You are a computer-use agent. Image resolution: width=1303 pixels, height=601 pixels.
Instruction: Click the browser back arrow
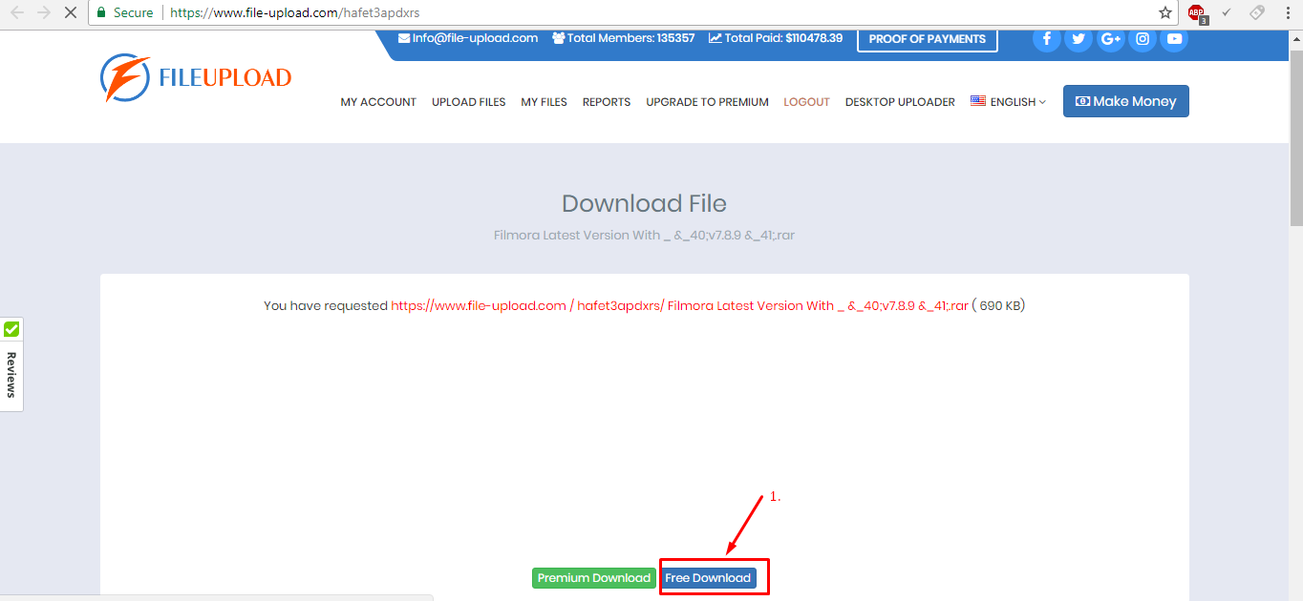(17, 13)
